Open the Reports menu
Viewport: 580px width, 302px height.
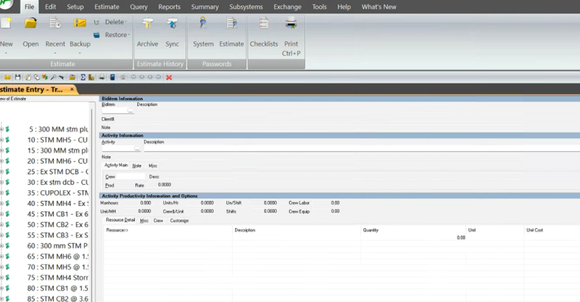169,7
